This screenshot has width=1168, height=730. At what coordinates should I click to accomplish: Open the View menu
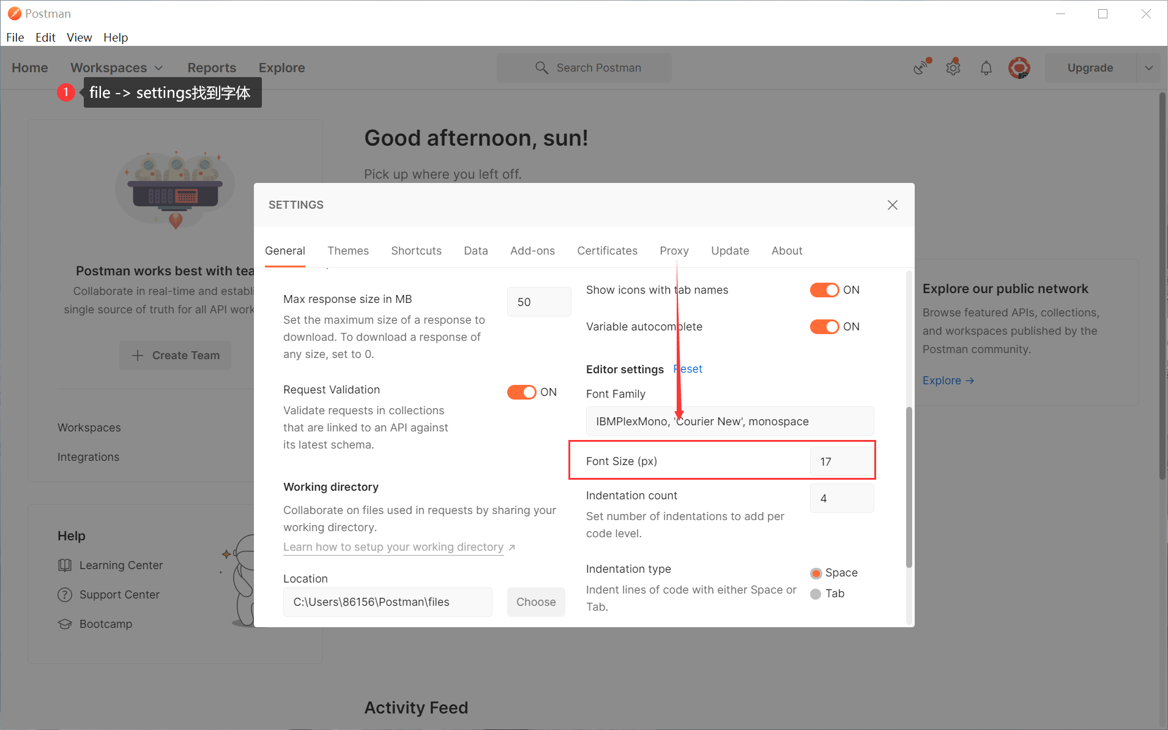[80, 37]
